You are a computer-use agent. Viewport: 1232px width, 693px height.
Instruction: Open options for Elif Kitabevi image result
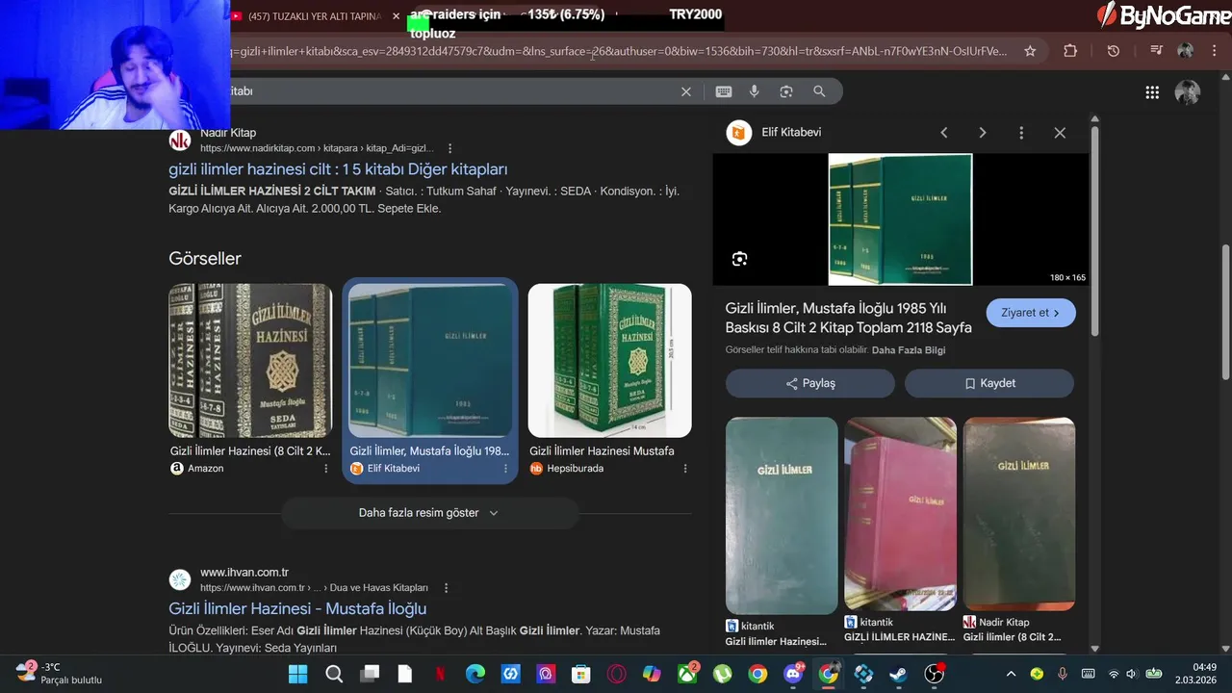505,469
